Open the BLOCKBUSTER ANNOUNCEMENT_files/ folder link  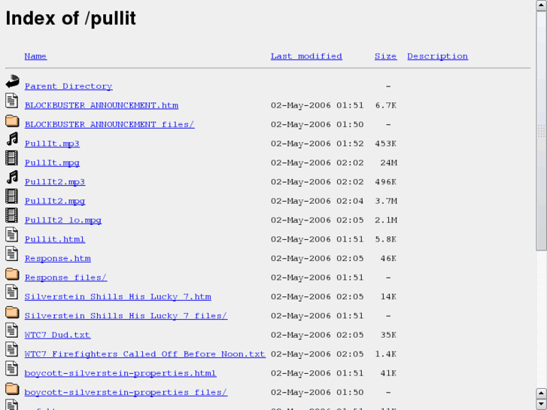[x=110, y=125]
